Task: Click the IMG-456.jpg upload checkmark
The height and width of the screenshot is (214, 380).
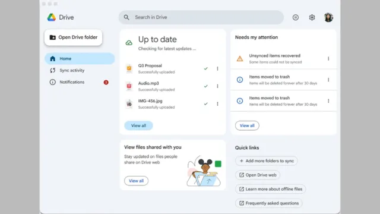Action: (x=206, y=104)
